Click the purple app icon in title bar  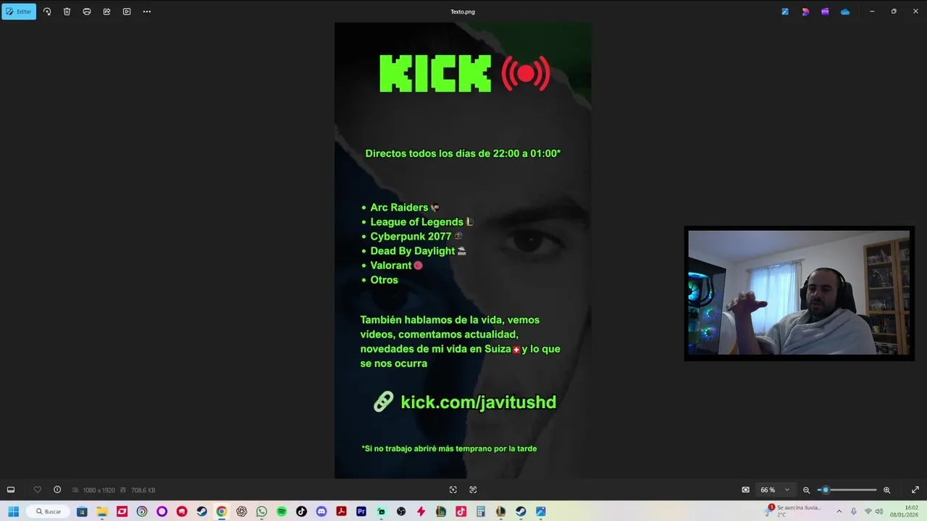tap(825, 12)
